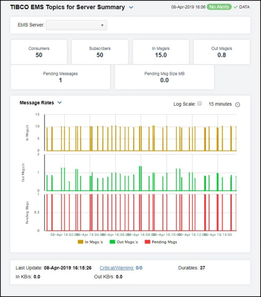Expand the title dropdown chevron
The image size is (261, 297).
coord(131,7)
